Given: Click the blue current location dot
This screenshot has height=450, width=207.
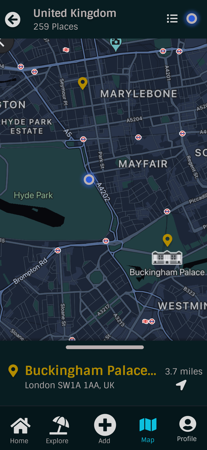Looking at the screenshot, I should 89,180.
